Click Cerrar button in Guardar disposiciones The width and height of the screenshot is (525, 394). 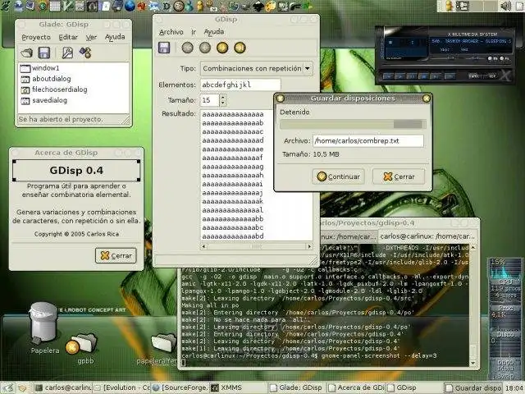coord(399,176)
